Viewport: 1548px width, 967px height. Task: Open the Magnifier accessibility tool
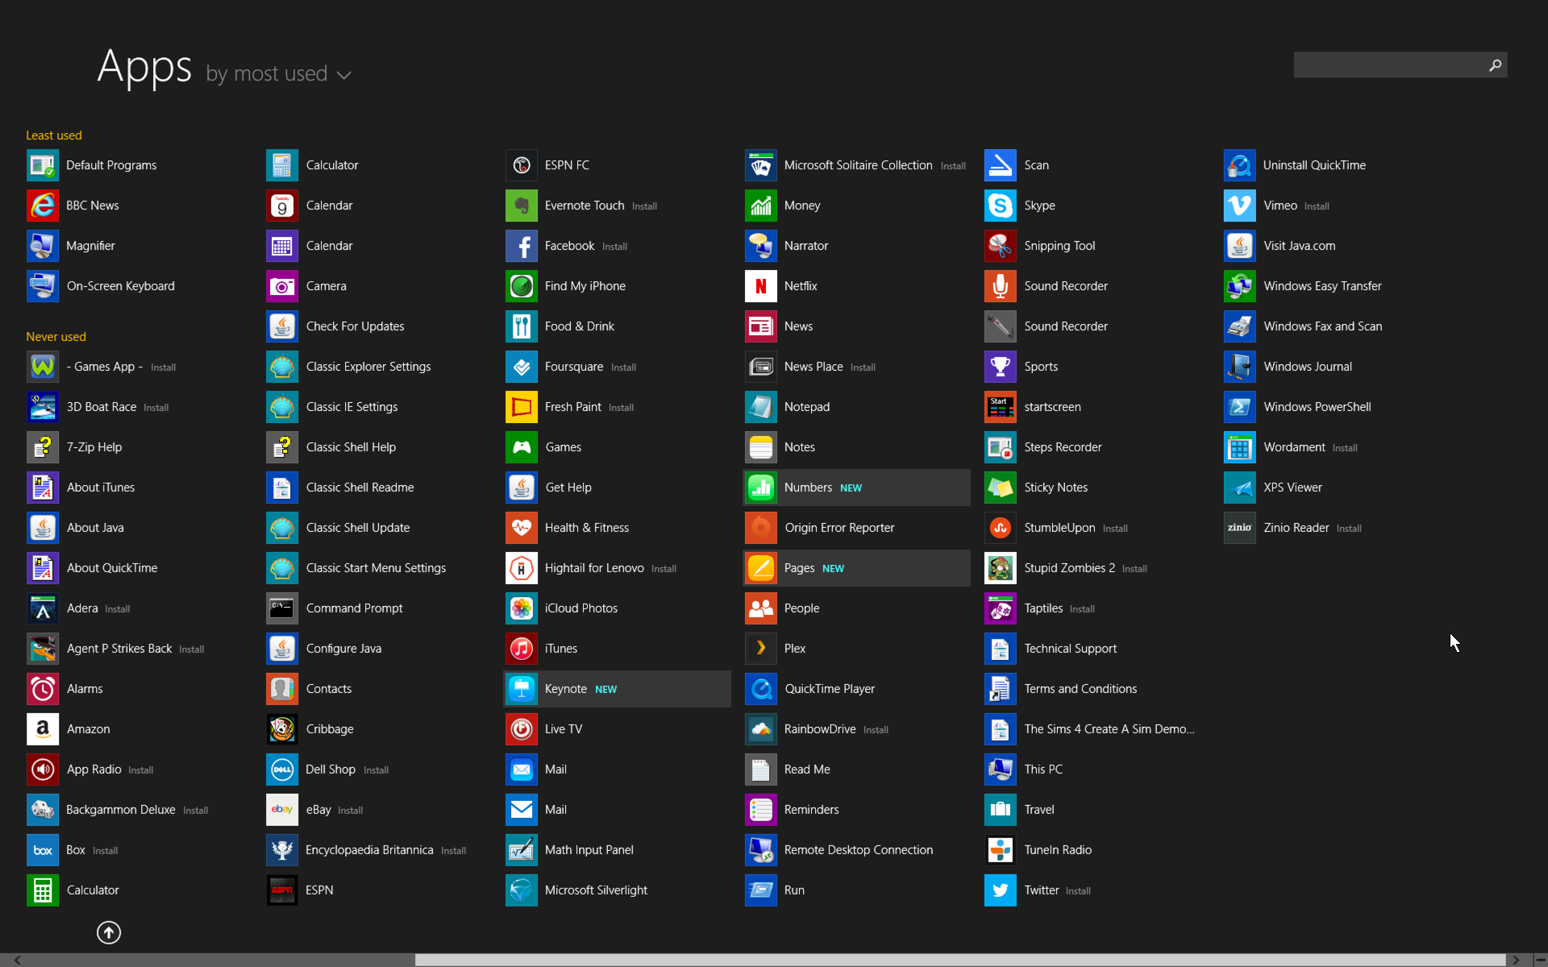click(89, 246)
